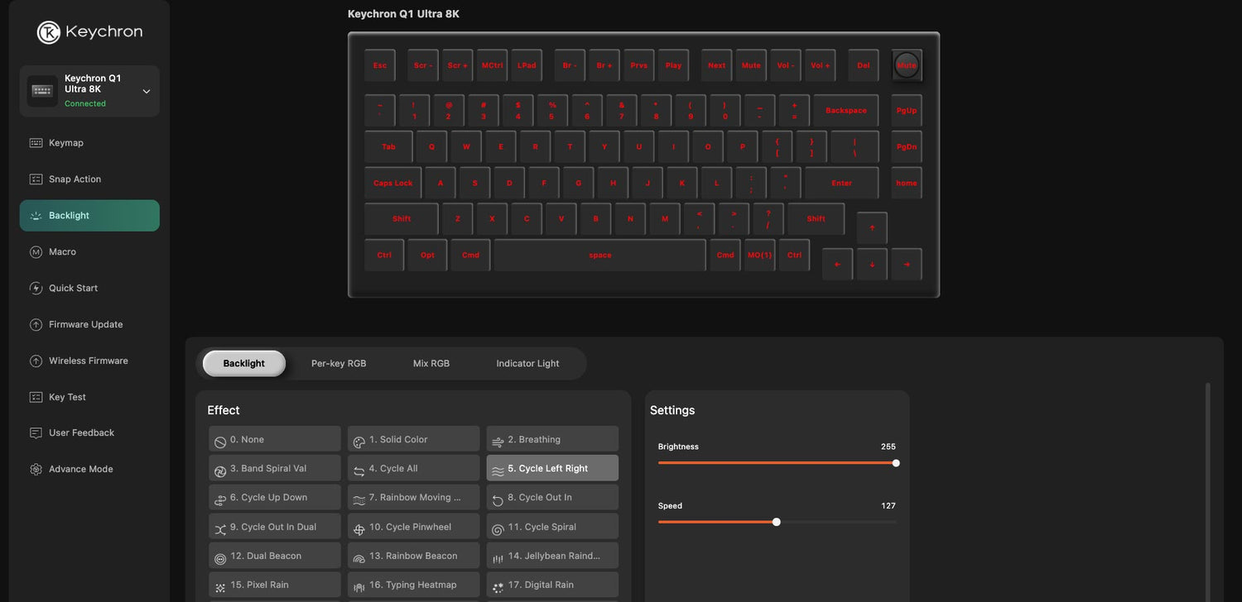Choose the Breathing backlight effect
1242x602 pixels.
(x=552, y=439)
